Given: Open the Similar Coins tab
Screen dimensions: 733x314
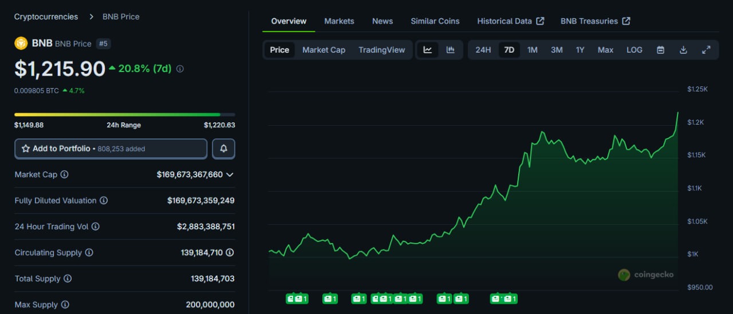Looking at the screenshot, I should point(435,21).
